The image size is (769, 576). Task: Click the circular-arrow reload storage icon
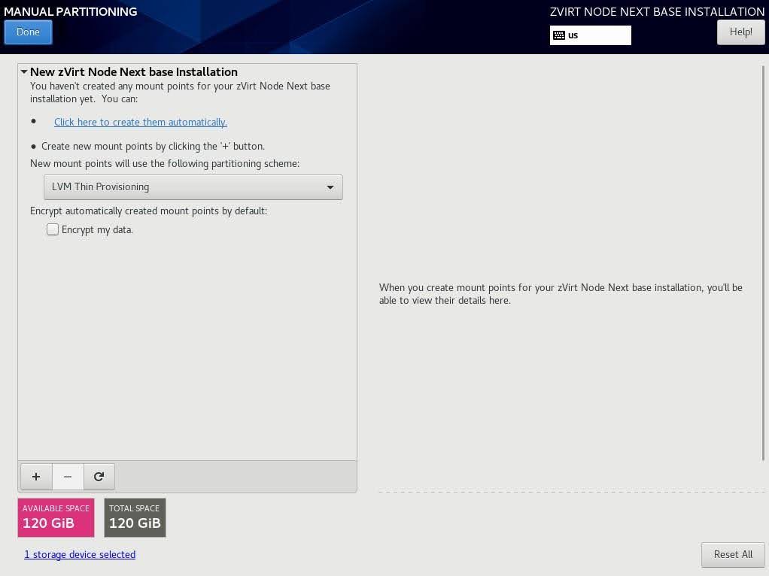(x=99, y=477)
